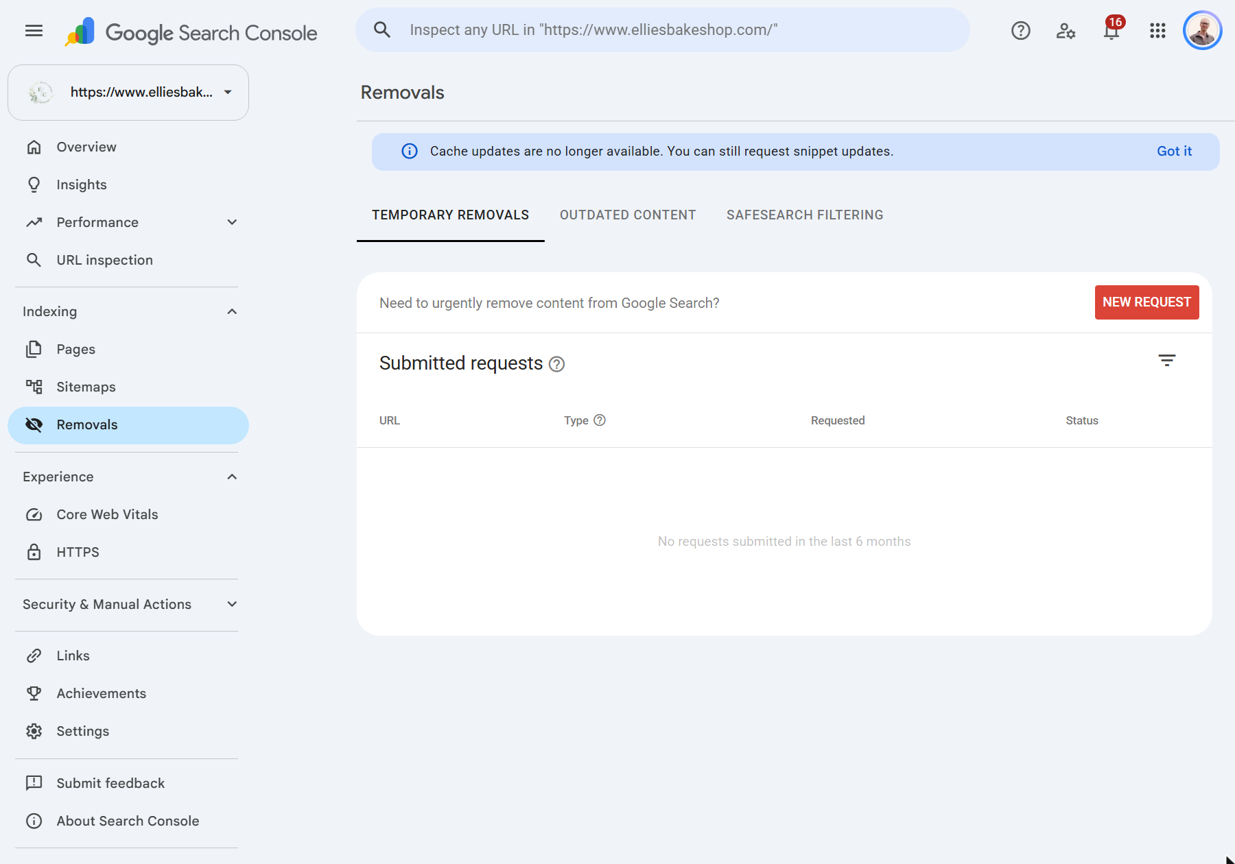The image size is (1235, 864).
Task: Click the red New Request button
Action: (x=1146, y=302)
